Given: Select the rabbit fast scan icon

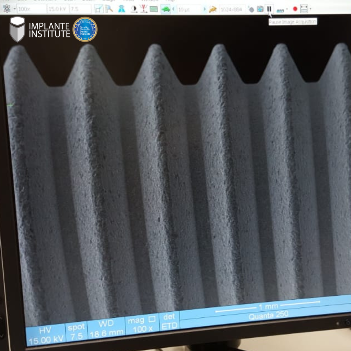Looking at the screenshot, I should tap(213, 9).
